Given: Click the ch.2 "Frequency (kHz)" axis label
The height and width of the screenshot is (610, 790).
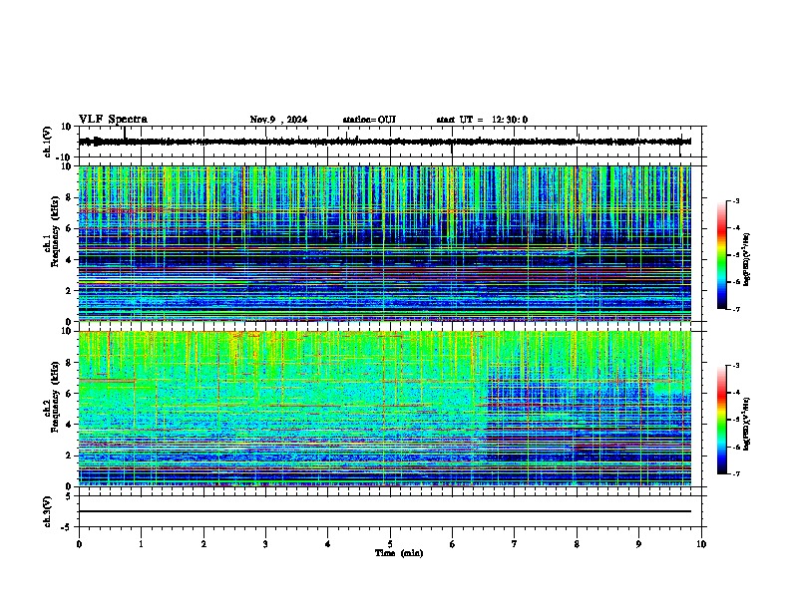Looking at the screenshot, I should pyautogui.click(x=56, y=397).
